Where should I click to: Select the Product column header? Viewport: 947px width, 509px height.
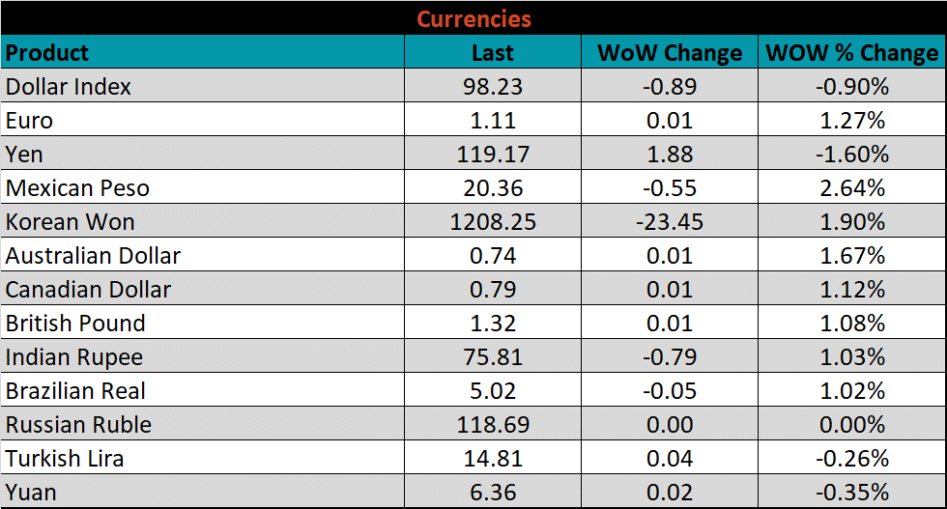[x=47, y=52]
